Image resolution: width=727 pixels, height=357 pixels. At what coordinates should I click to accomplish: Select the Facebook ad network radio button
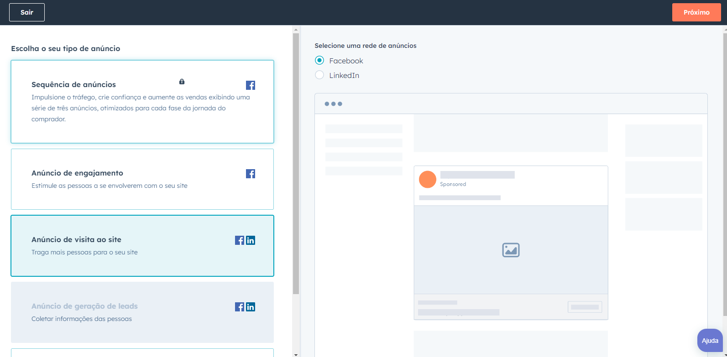pyautogui.click(x=319, y=60)
